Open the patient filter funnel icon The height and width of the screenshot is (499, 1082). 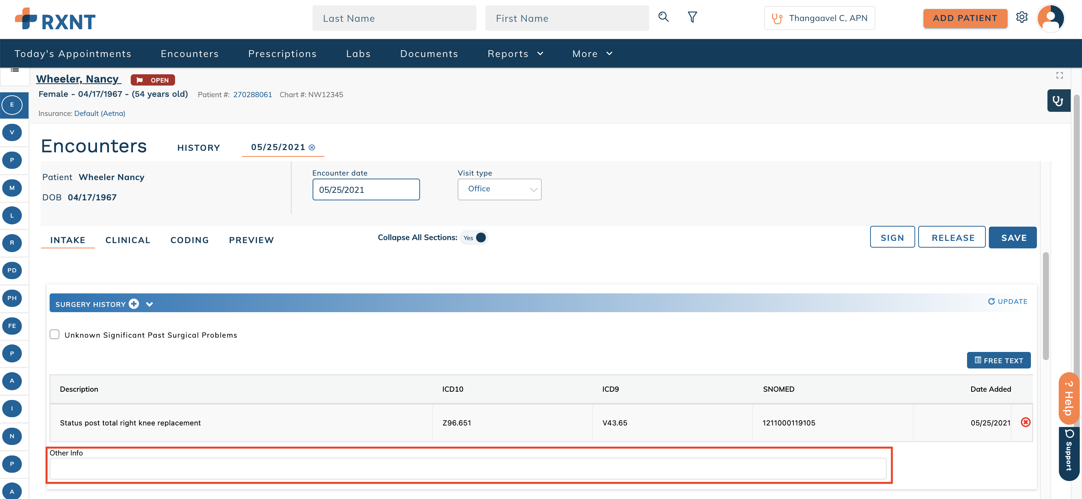[x=692, y=17]
